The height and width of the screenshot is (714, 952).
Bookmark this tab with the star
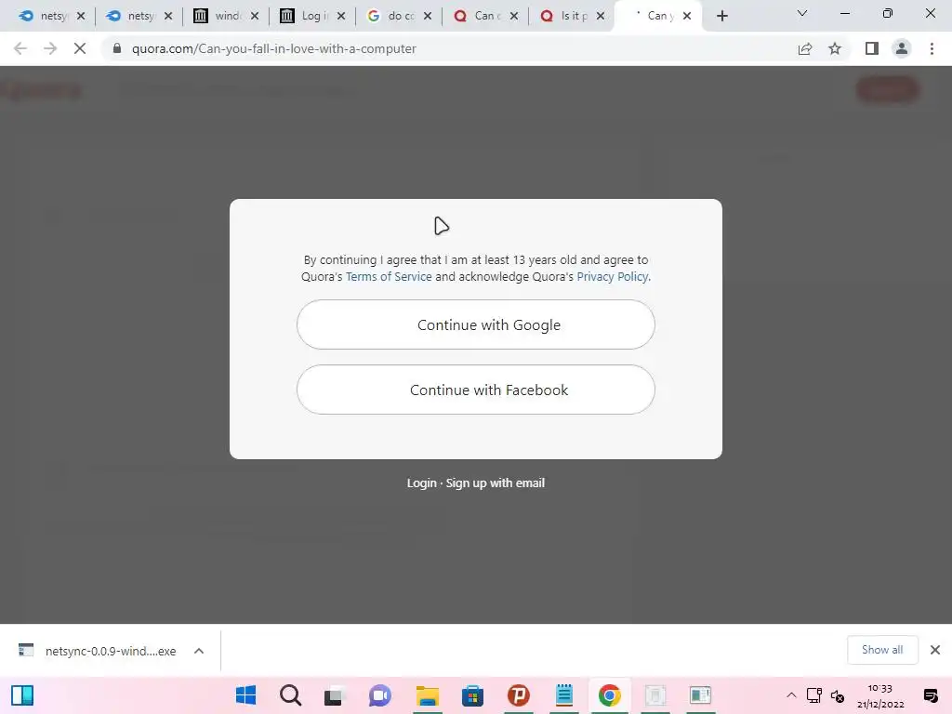pos(835,48)
